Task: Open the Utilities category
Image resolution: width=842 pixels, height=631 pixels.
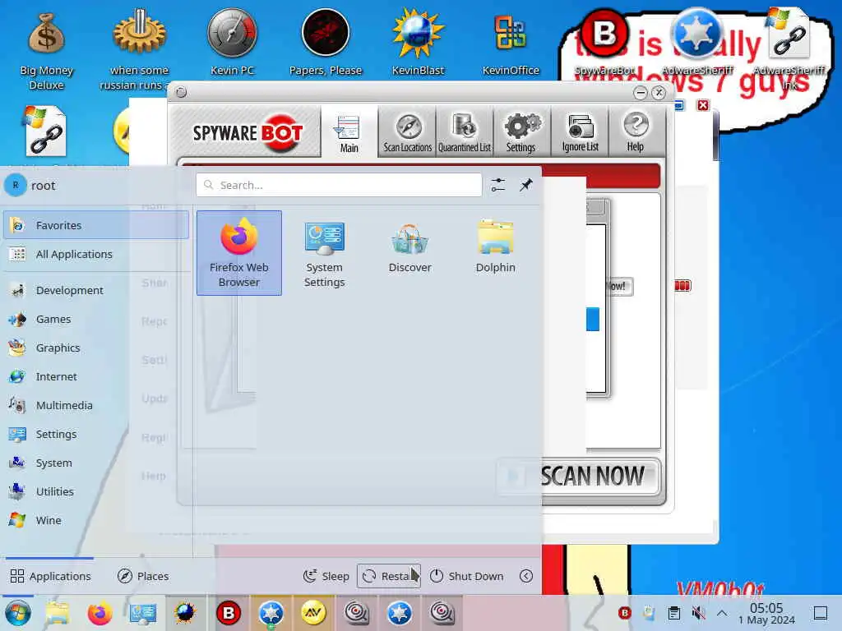Action: coord(96,491)
